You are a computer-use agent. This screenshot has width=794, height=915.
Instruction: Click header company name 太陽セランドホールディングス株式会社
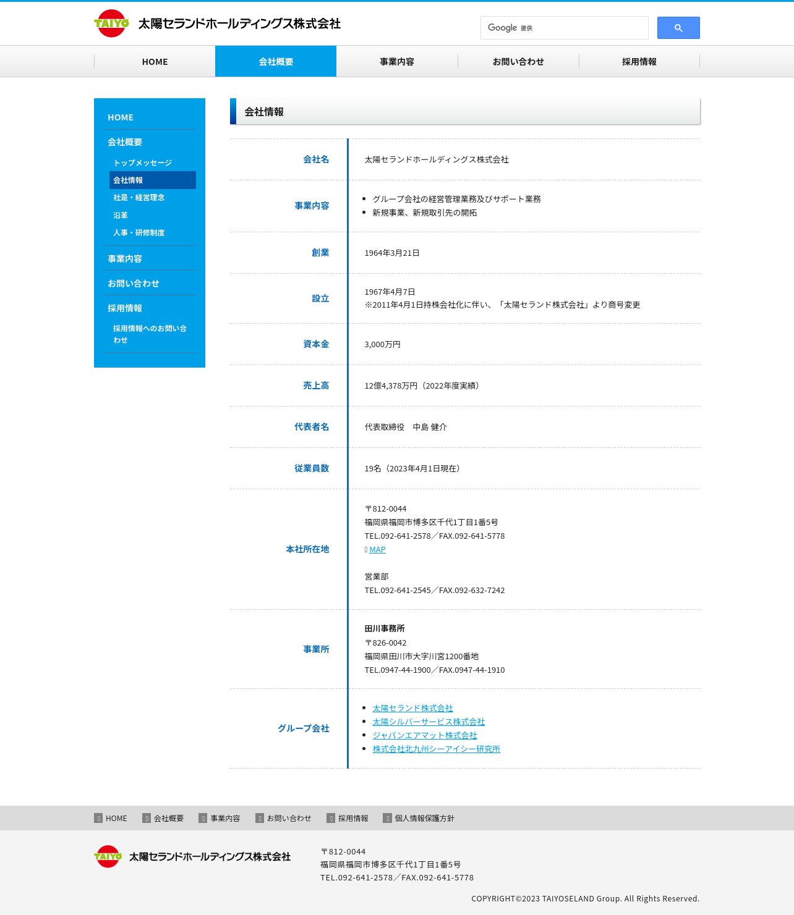pos(239,23)
